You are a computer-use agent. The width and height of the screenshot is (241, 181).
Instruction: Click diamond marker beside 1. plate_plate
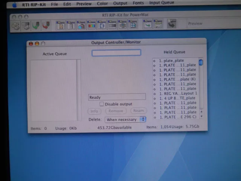[x=154, y=61]
